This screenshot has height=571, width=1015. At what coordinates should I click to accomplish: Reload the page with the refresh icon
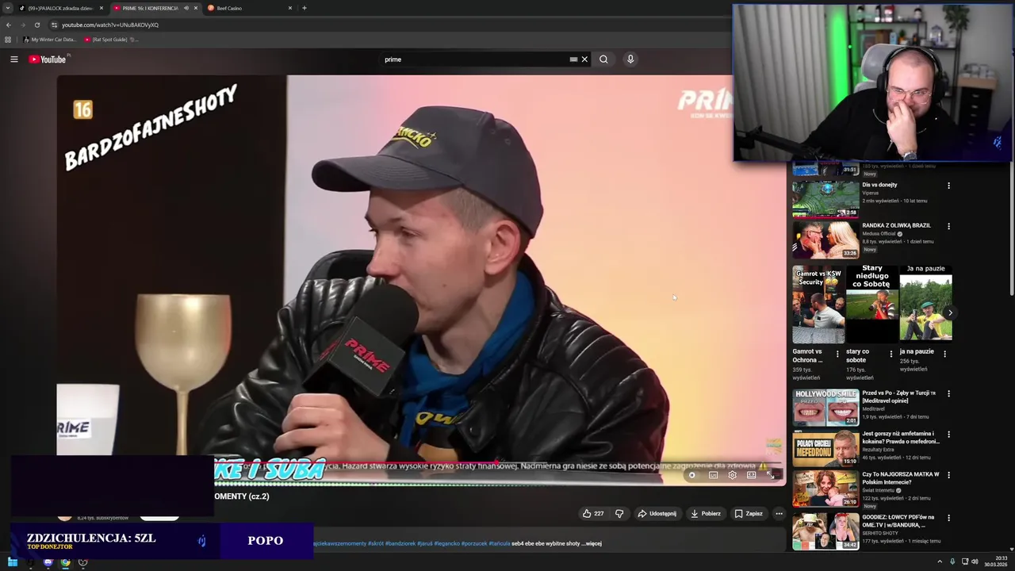pyautogui.click(x=36, y=25)
